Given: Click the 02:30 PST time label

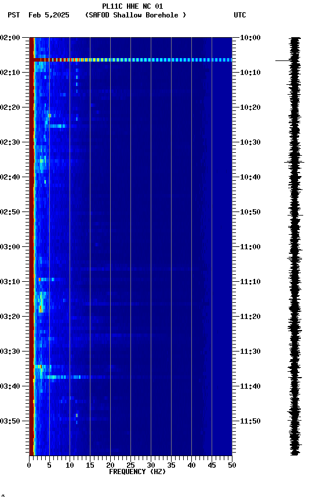Looking at the screenshot, I should pyautogui.click(x=10, y=142).
